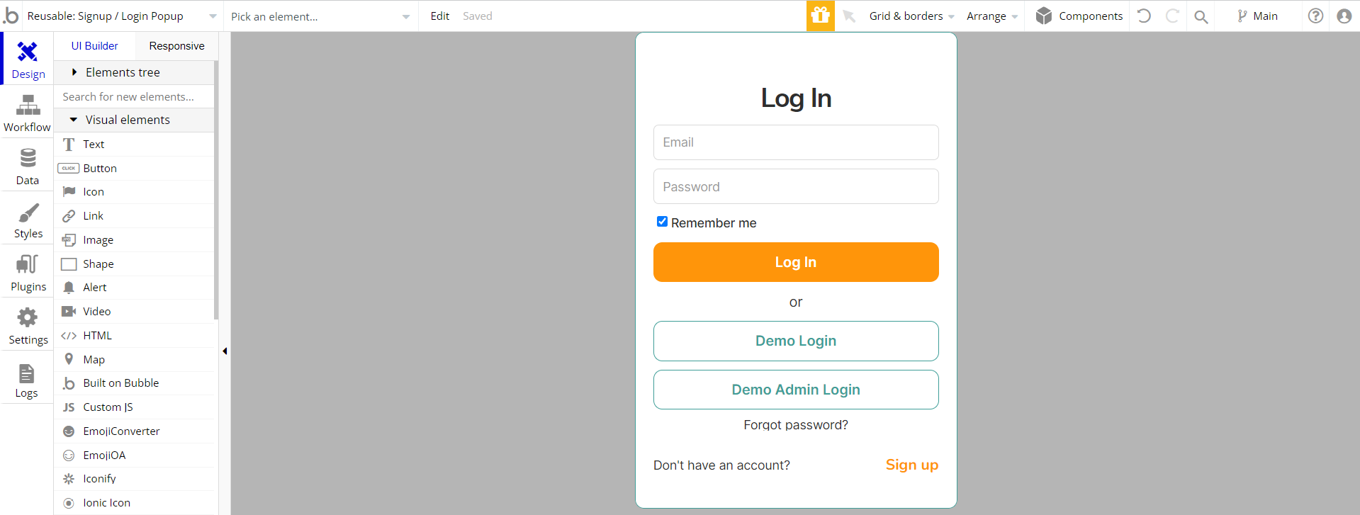
Task: Toggle the Remember me checkbox
Action: click(x=662, y=222)
